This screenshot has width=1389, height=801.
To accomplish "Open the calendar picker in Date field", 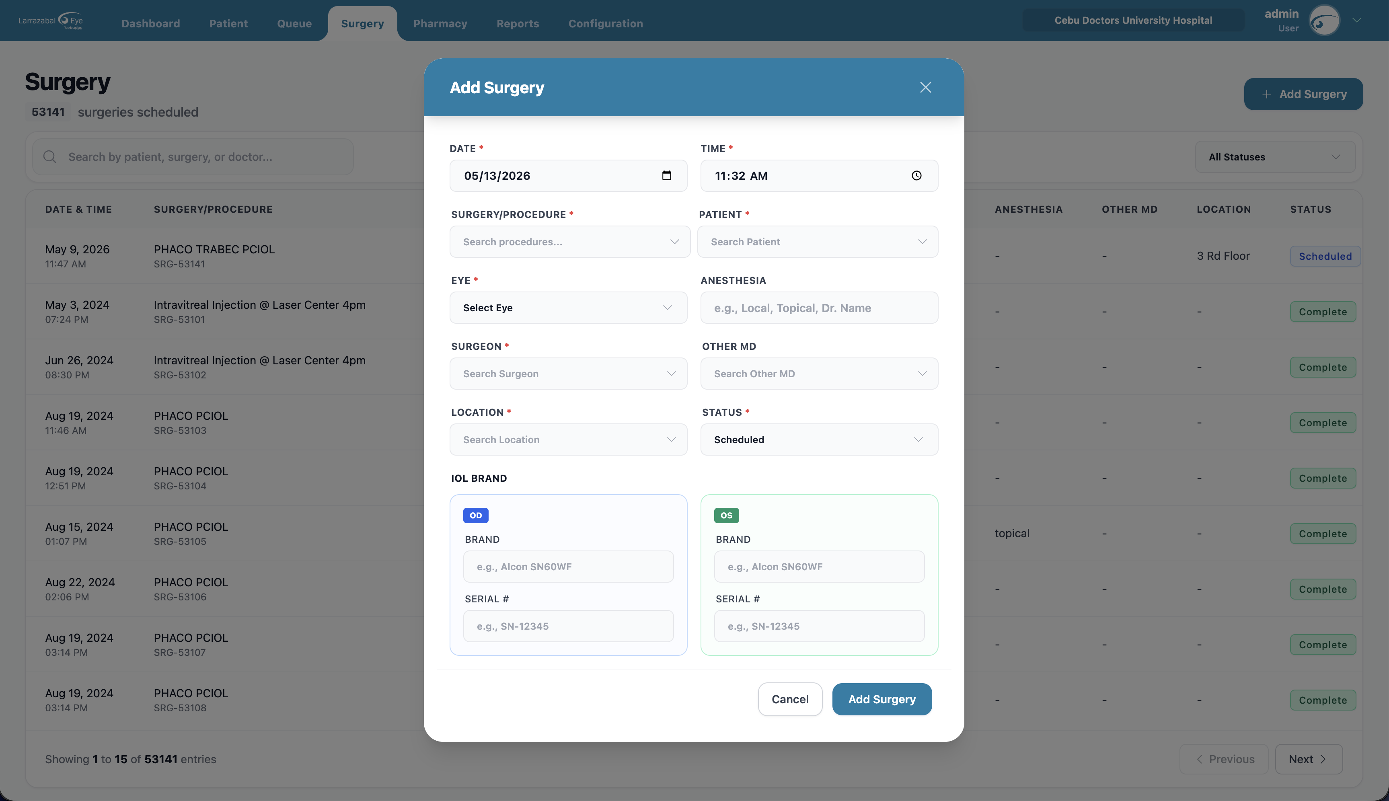I will coord(667,175).
